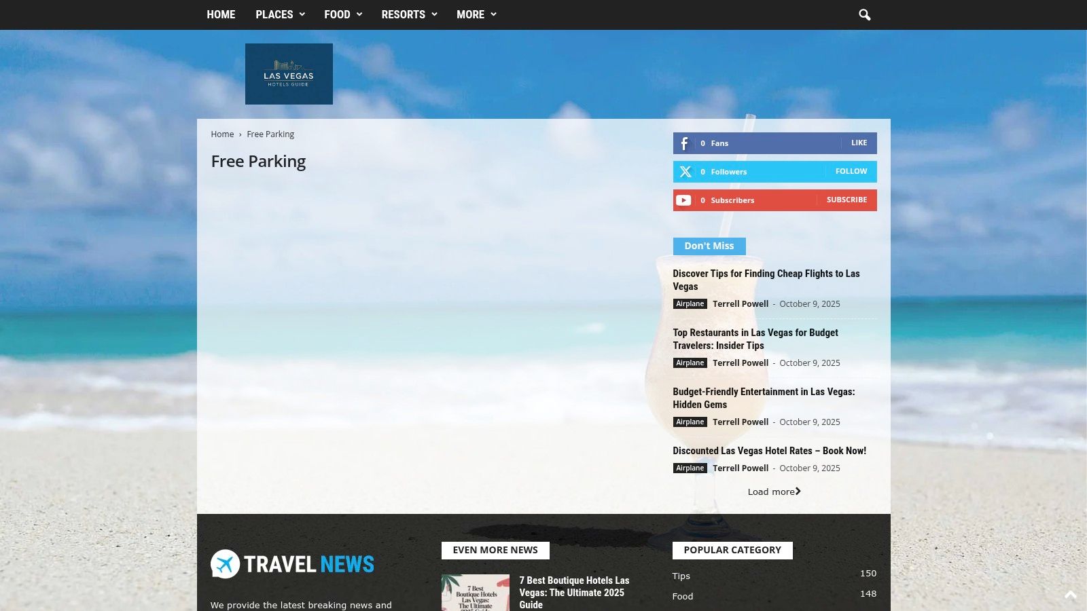The image size is (1087, 611).
Task: Go to Home in the navigation bar
Action: [x=221, y=15]
